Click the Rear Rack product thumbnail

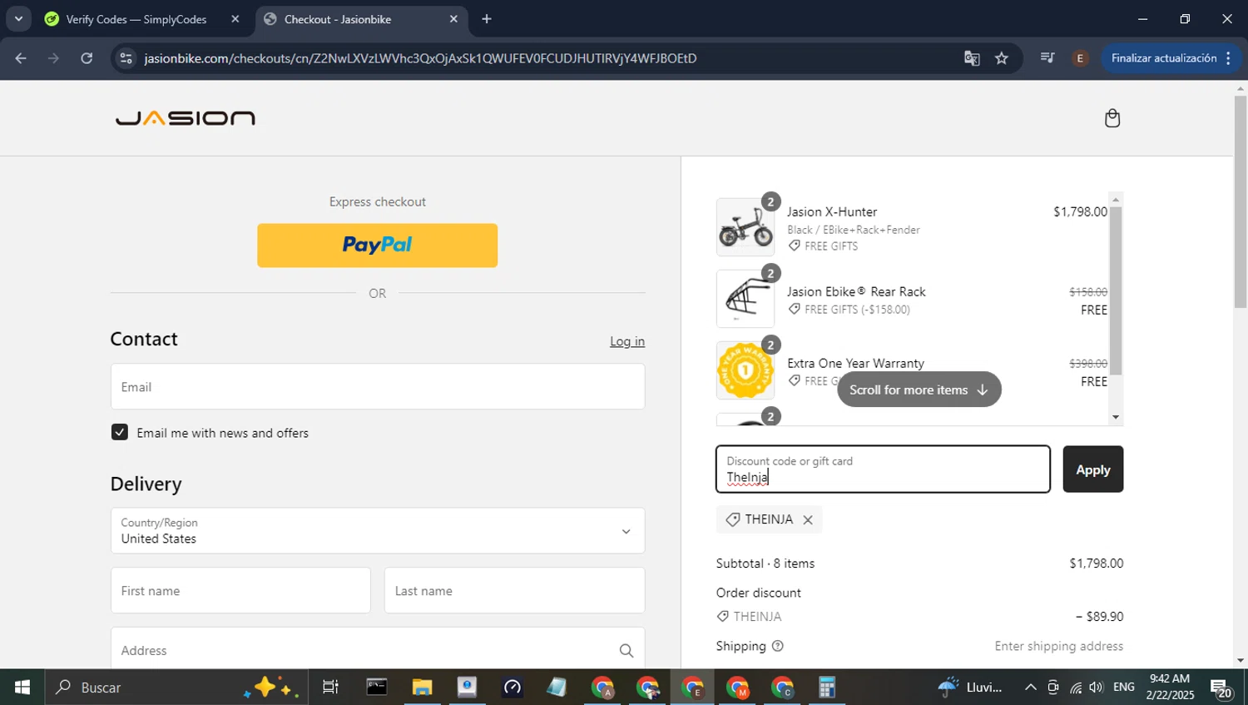click(x=745, y=299)
